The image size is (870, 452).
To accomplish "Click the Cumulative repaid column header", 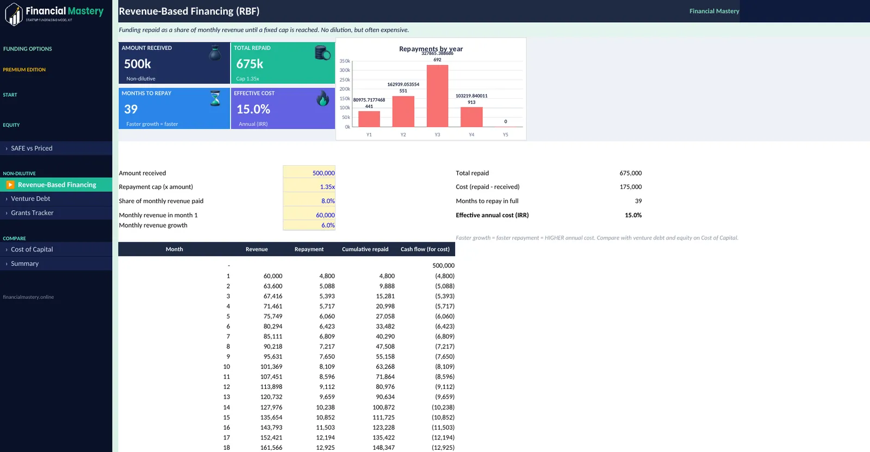I will (365, 249).
